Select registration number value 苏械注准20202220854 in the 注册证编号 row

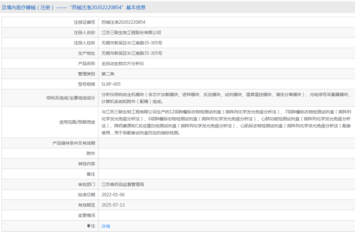(x=123, y=22)
